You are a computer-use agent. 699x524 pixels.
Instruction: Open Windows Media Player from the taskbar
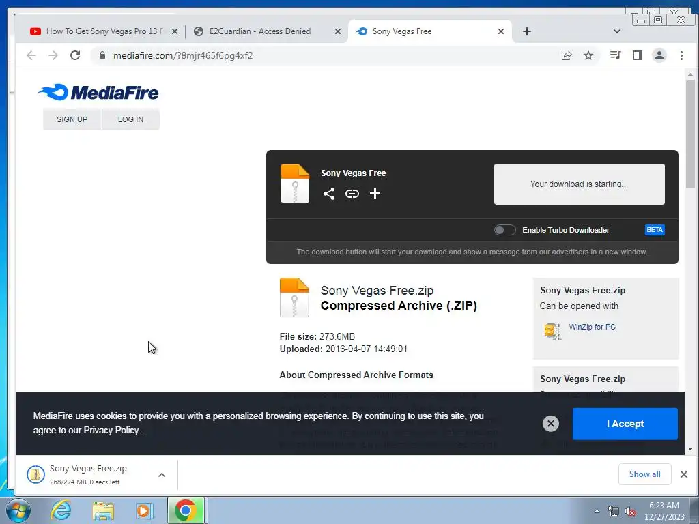(145, 510)
